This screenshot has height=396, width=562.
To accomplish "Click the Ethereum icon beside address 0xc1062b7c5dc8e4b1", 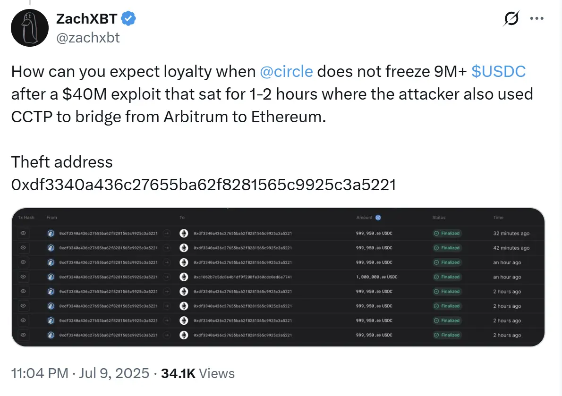I will coord(183,277).
